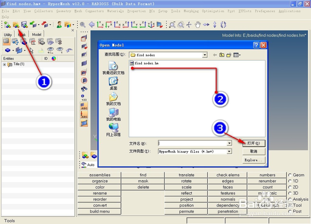Select the XY top plane view icon
This screenshot has width=311, height=224.
click(x=100, y=25)
